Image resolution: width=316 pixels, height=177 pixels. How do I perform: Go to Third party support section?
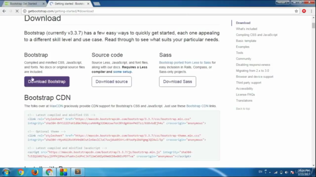tap(248, 83)
